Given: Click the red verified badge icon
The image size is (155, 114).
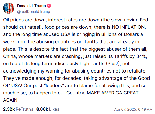Looking at the screenshot, I should 49,6.
